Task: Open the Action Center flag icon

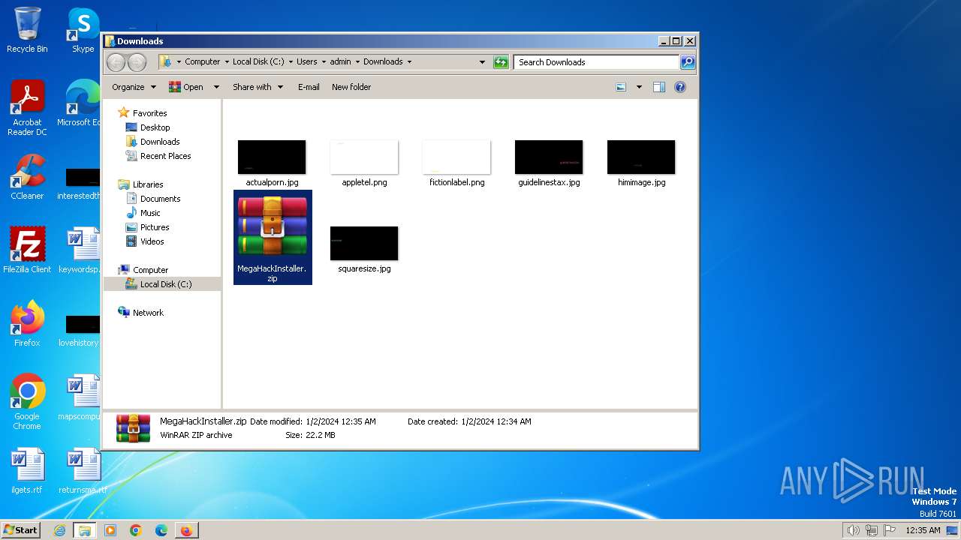Action: (890, 530)
